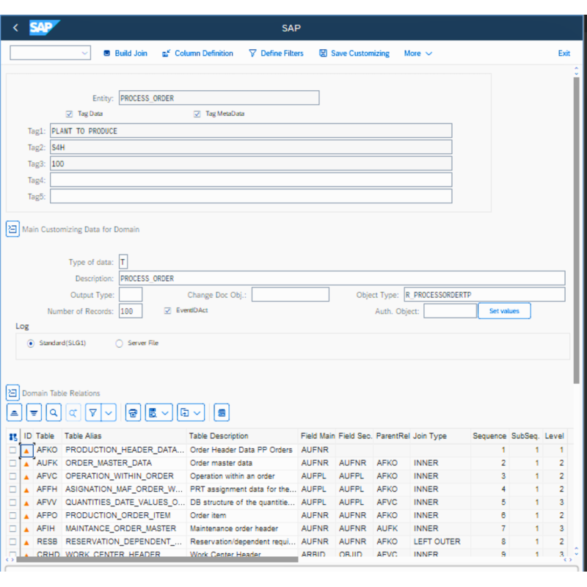
Task: Expand the filter options dropdown arrow
Action: (x=109, y=413)
